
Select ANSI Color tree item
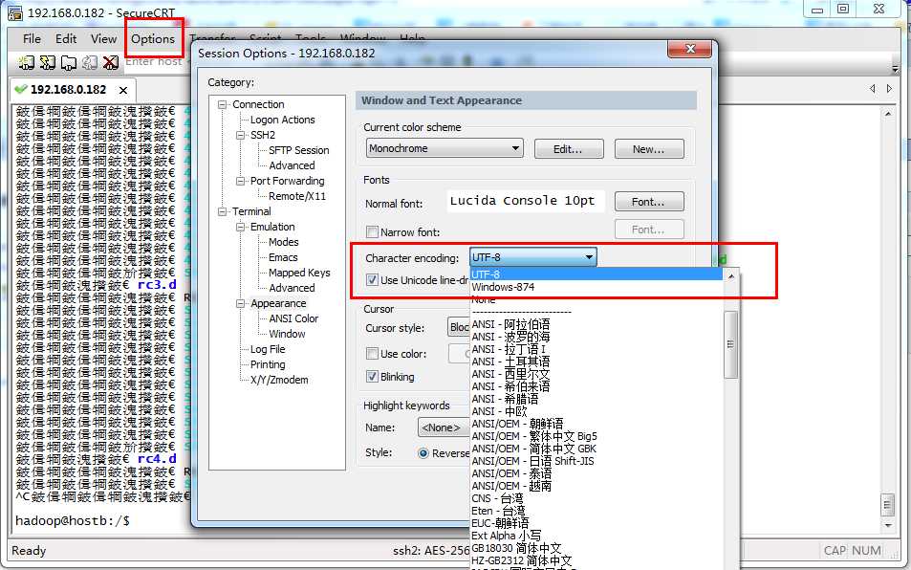tap(293, 318)
